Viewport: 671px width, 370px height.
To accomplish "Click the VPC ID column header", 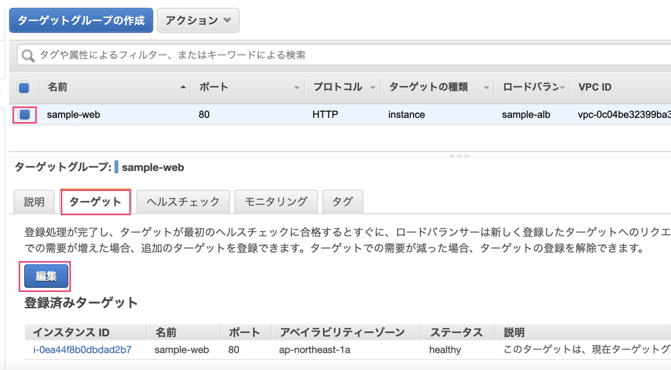I will tap(595, 87).
